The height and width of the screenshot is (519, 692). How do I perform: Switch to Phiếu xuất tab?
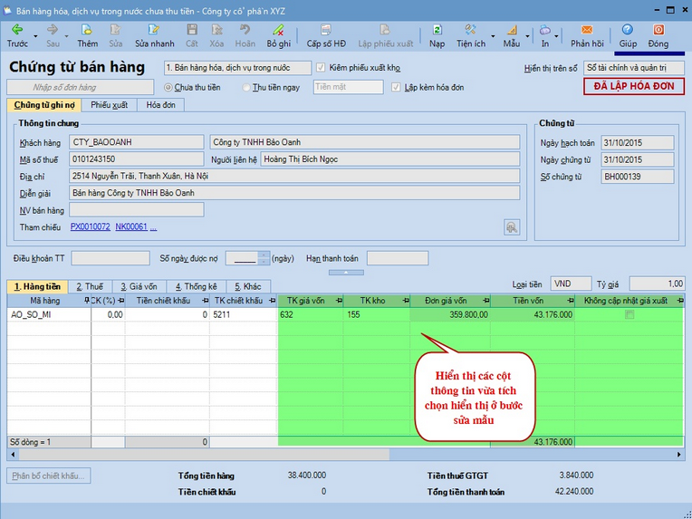click(x=109, y=105)
